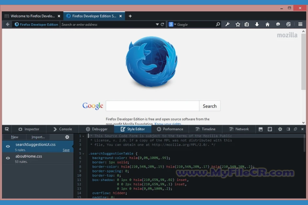Click the page's Google search input box
308x205 pixels.
(x=152, y=106)
